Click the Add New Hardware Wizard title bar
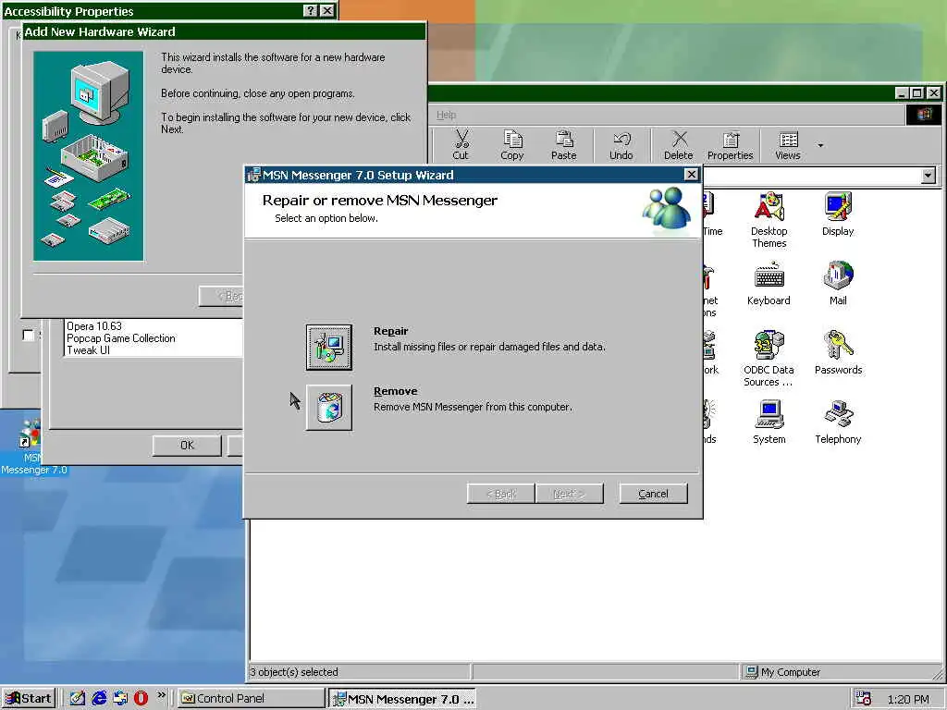This screenshot has height=710, width=947. 224,31
